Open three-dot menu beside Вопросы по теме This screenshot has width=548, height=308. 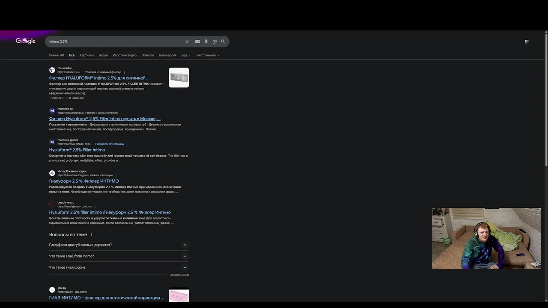point(91,235)
